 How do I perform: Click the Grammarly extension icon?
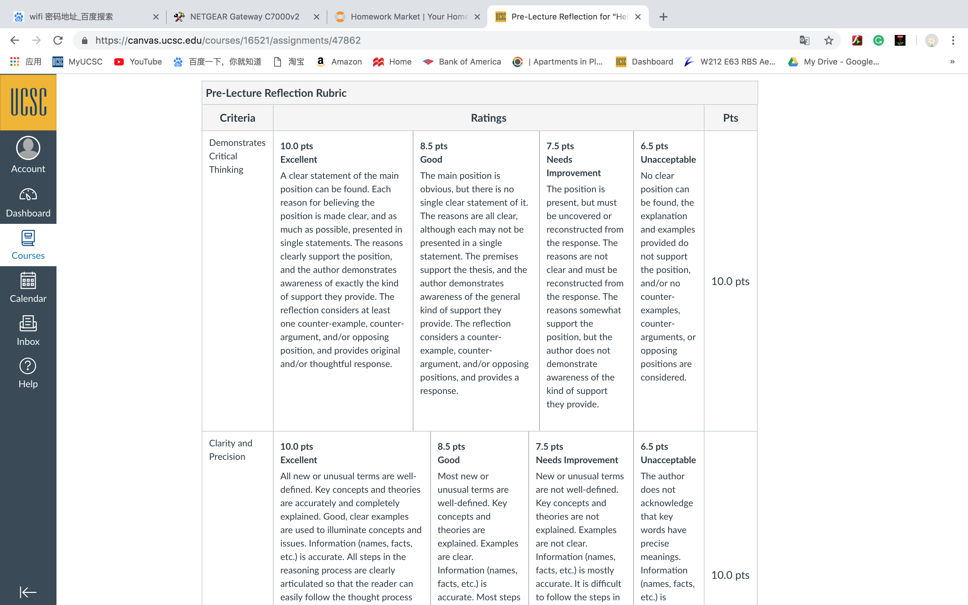point(878,40)
